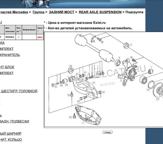Image resolution: width=163 pixels, height=144 pixels.
Task: Go to ЗАДНИЙ МОСТ breadcrumb
Action: (x=61, y=12)
